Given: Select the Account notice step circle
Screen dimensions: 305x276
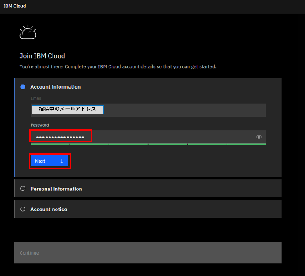Looking at the screenshot, I should [x=23, y=209].
